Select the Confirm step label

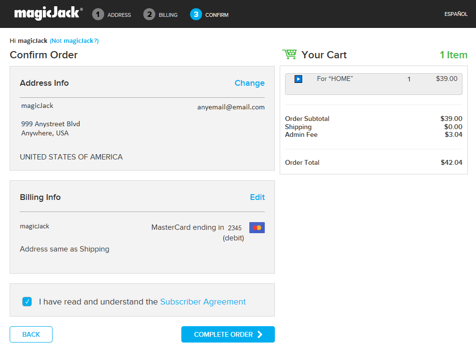217,15
